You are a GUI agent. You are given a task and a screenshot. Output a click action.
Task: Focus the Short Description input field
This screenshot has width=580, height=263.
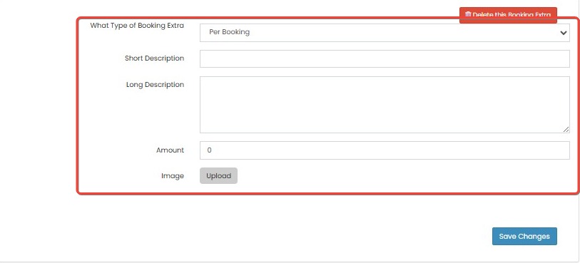point(385,58)
